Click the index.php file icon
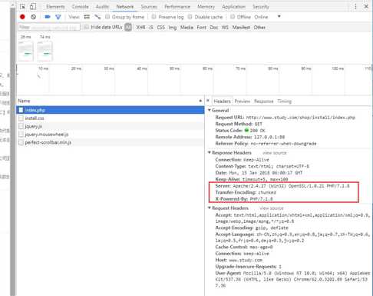 [x=21, y=110]
